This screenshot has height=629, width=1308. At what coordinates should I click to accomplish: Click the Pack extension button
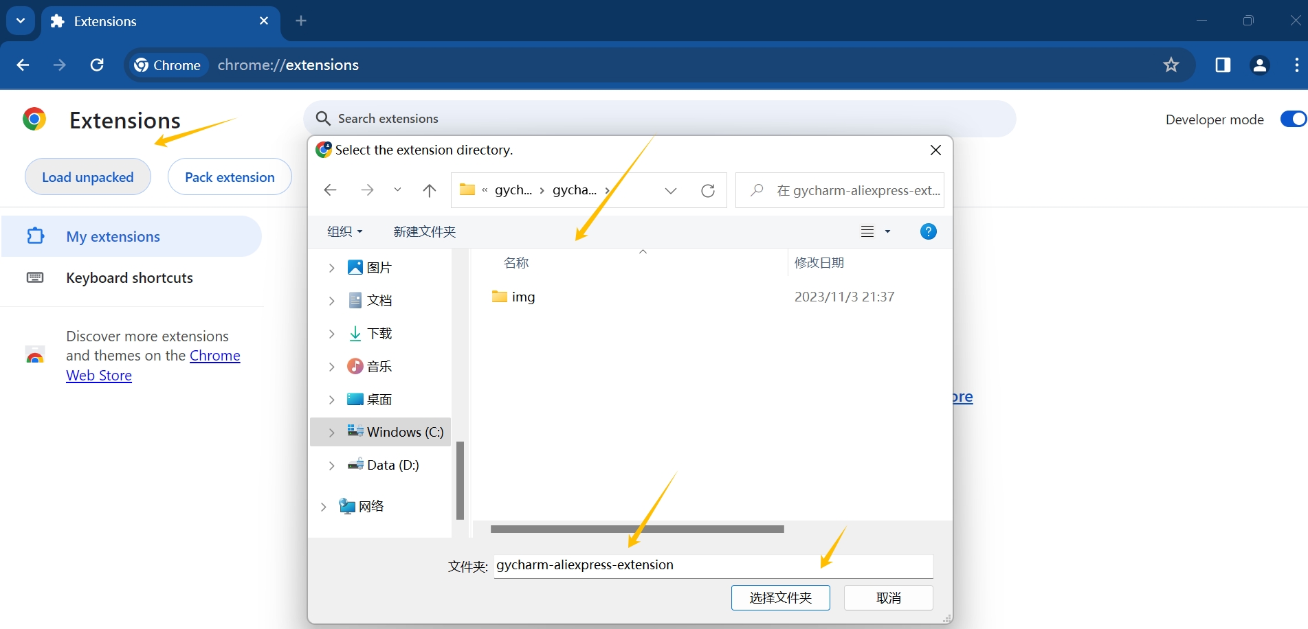(x=230, y=176)
